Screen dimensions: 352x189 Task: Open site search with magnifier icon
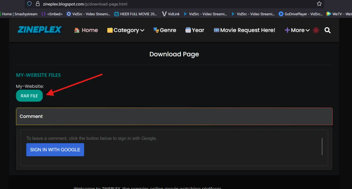point(328,30)
